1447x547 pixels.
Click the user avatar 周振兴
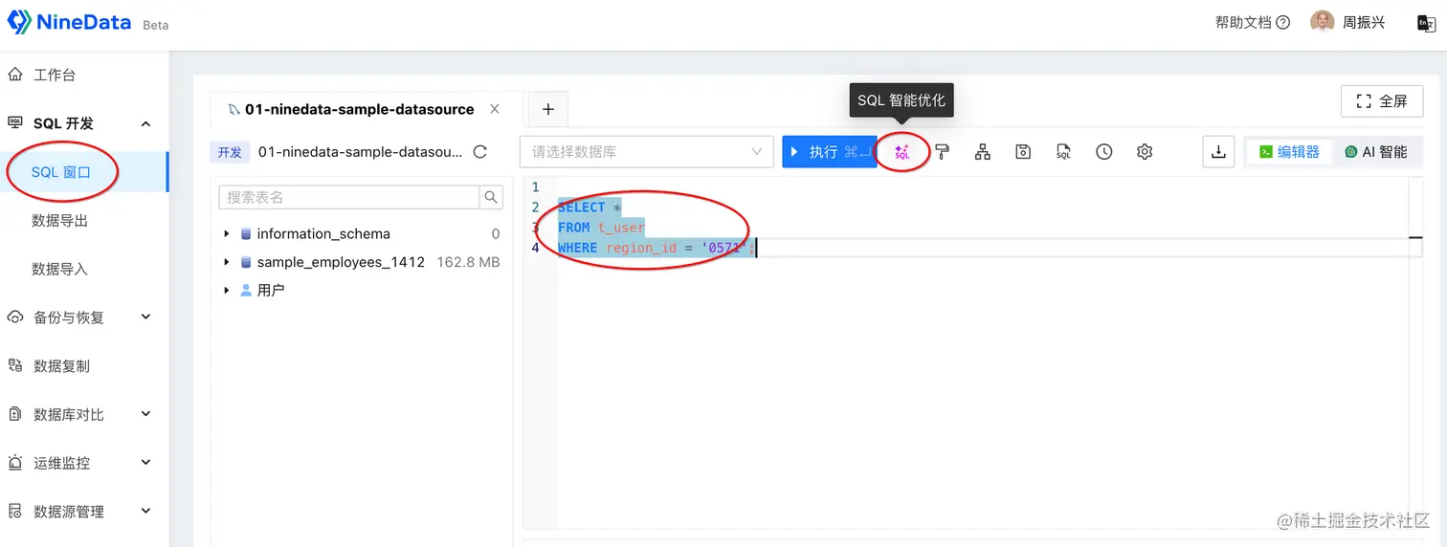pos(1322,22)
